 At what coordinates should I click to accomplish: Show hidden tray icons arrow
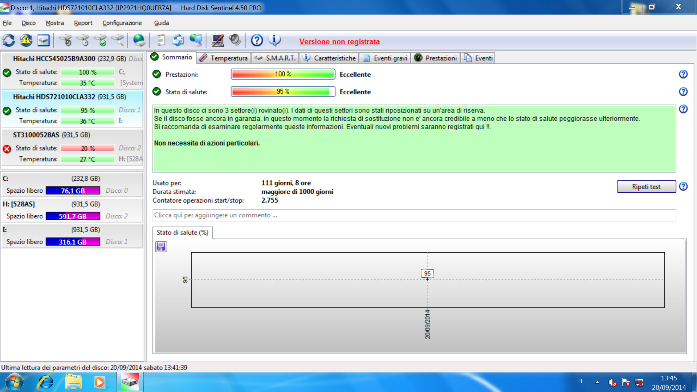[597, 382]
